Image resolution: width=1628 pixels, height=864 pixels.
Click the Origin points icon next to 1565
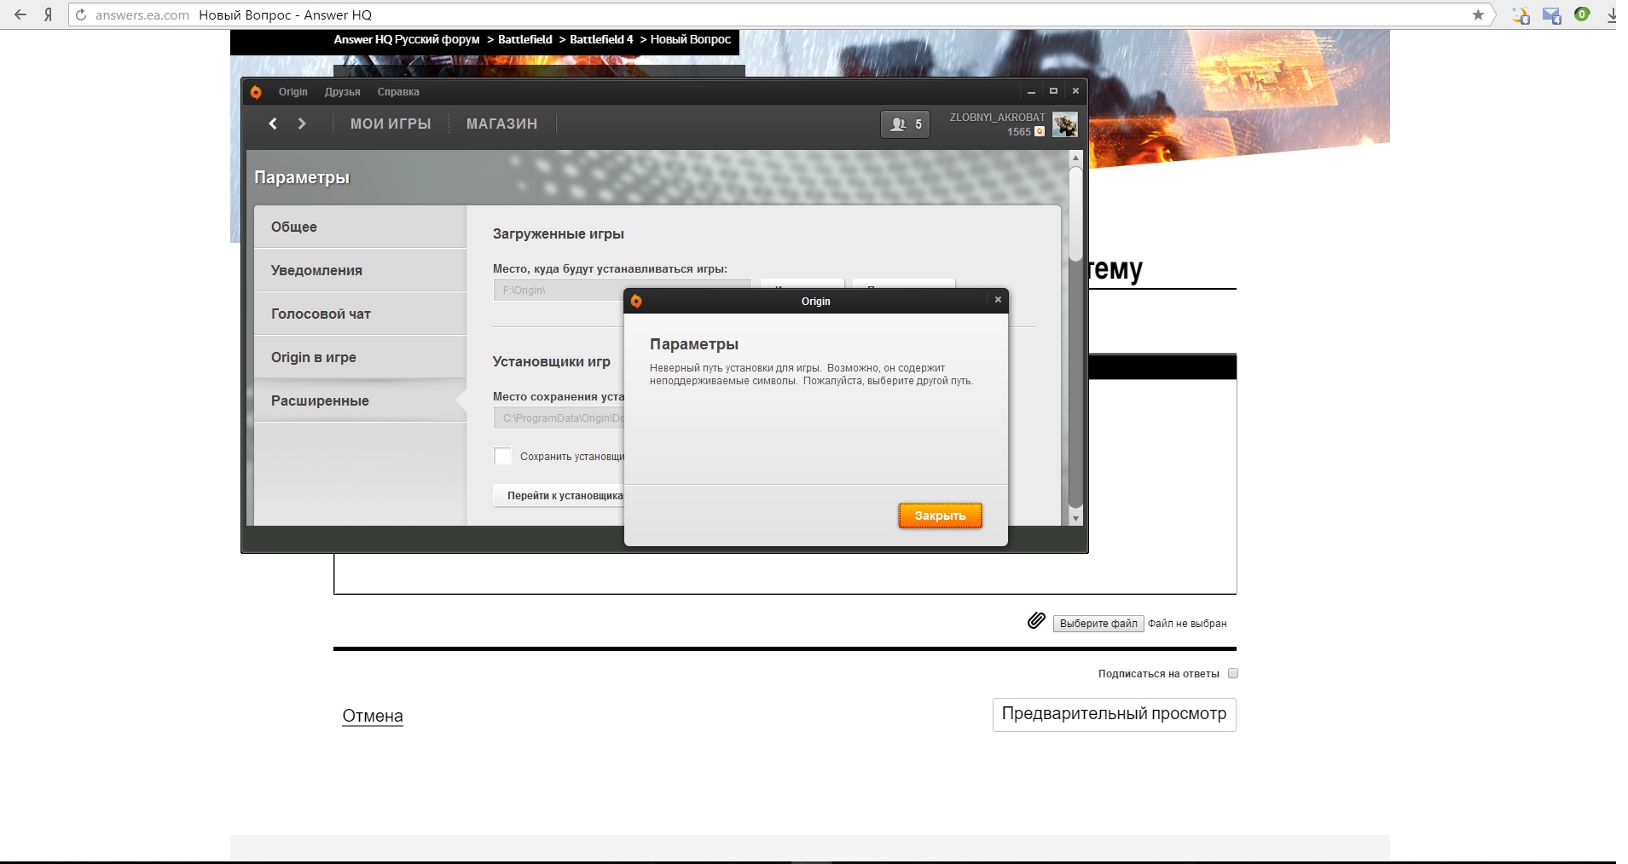point(1039,132)
